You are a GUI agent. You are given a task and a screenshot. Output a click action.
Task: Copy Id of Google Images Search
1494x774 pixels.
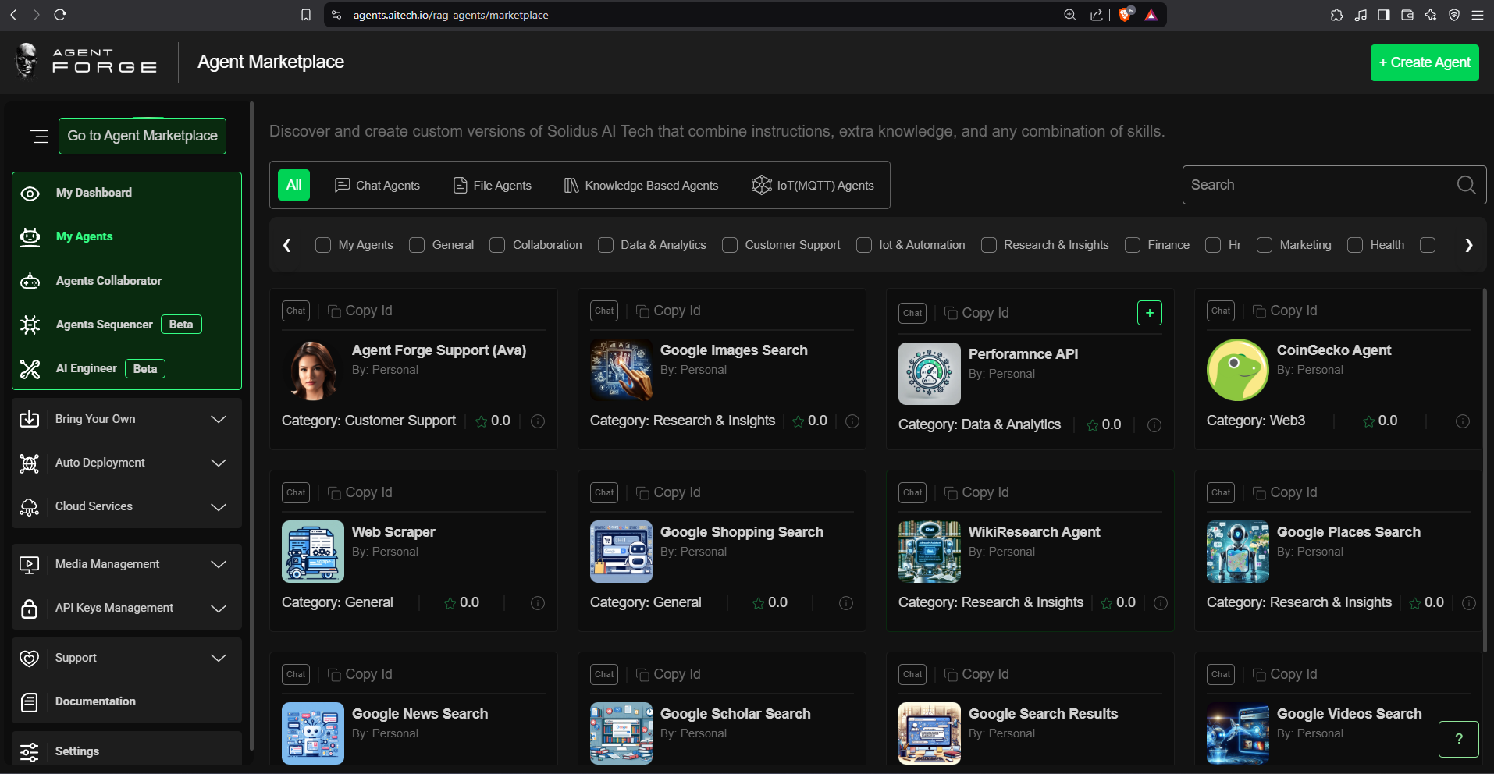click(668, 311)
